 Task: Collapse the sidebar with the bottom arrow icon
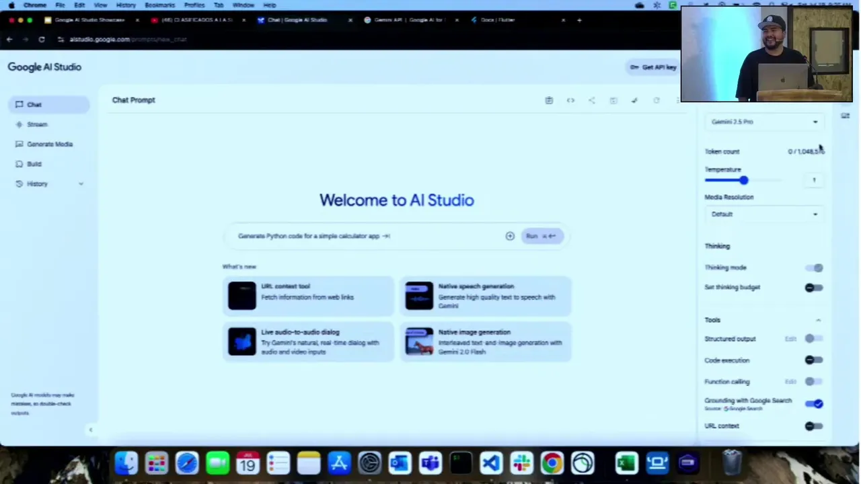[90, 430]
